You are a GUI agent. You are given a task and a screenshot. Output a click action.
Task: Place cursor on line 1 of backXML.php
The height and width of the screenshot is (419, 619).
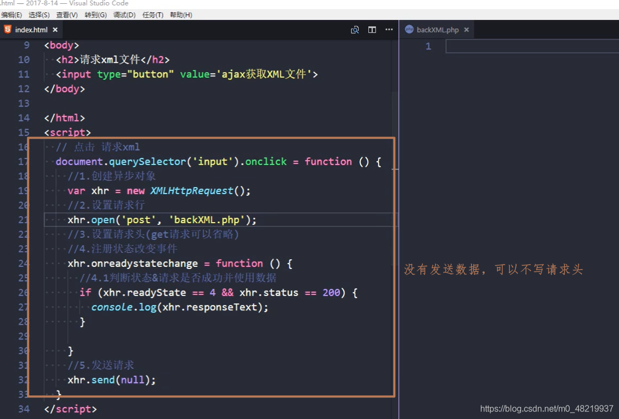tap(532, 47)
